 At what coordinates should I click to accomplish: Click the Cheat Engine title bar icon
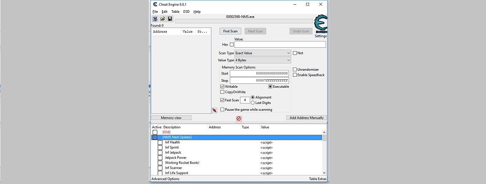(x=155, y=4)
